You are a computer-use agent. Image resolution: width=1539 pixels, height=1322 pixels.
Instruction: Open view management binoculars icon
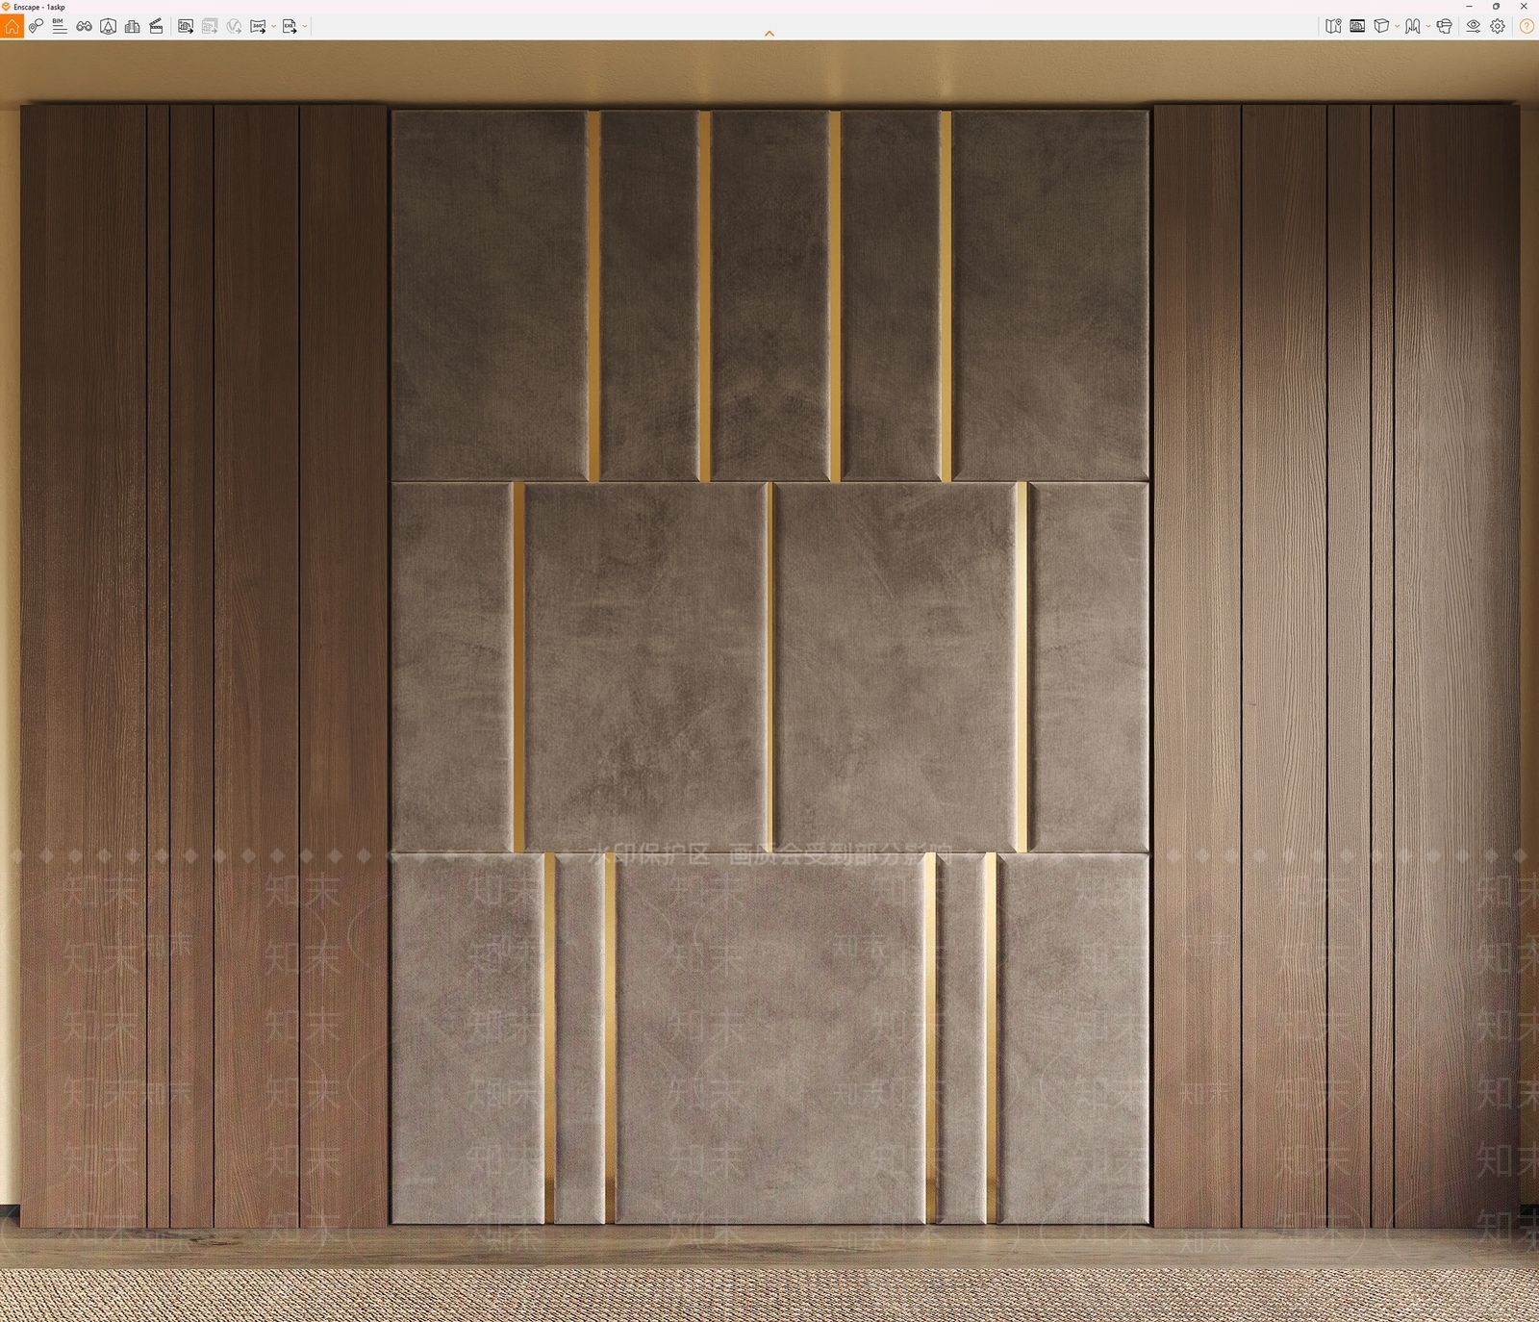(x=85, y=27)
